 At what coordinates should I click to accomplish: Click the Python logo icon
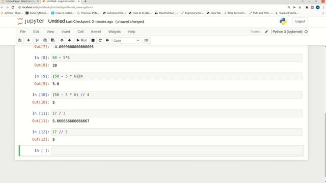coord(283,21)
